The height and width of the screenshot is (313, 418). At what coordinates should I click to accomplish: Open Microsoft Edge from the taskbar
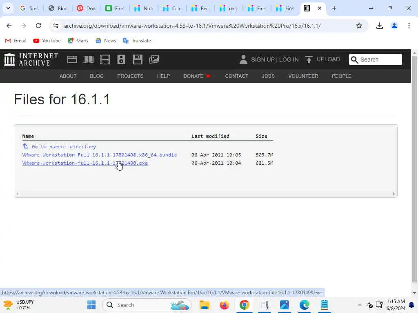click(x=304, y=305)
